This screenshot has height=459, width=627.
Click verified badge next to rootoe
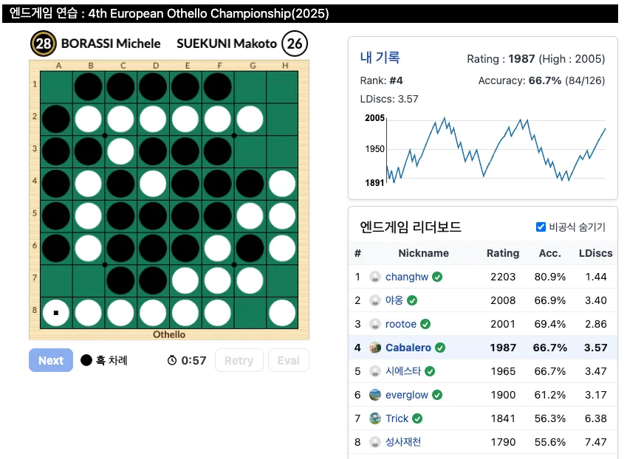(x=425, y=324)
